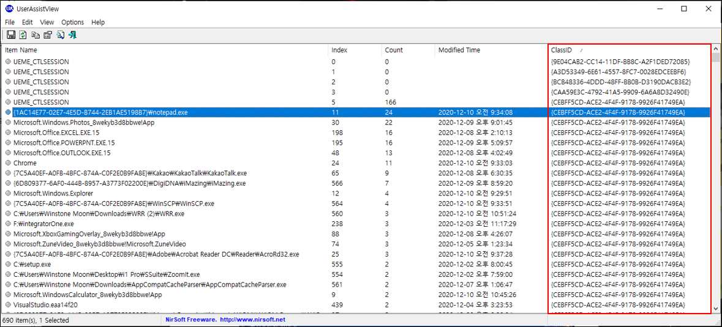This screenshot has height=327, width=722.
Task: Click the Copy Selected Items toolbar icon
Action: [x=36, y=35]
